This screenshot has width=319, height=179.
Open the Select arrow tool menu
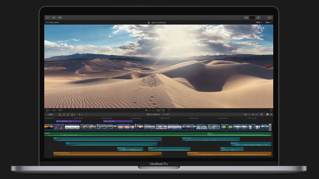pyautogui.click(x=80, y=115)
